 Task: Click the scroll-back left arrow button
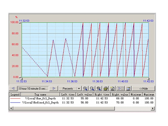point(13,88)
